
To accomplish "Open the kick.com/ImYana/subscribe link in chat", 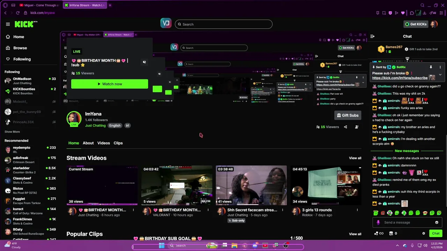I will coord(400,78).
